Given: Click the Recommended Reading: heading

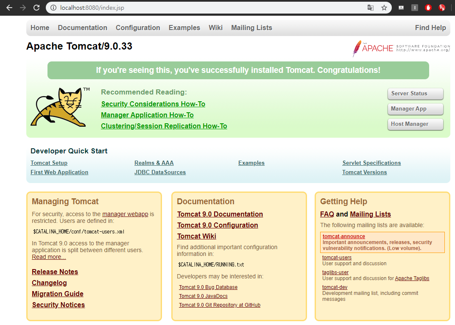Looking at the screenshot, I should pyautogui.click(x=144, y=92).
